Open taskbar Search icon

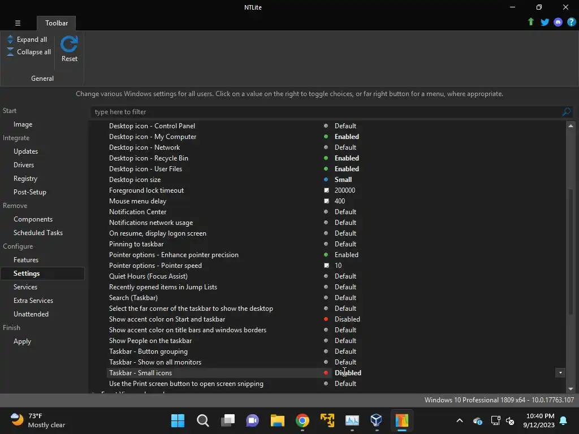[x=203, y=420]
